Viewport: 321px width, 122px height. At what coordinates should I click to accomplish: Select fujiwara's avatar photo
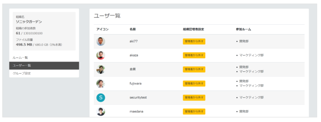tap(101, 84)
